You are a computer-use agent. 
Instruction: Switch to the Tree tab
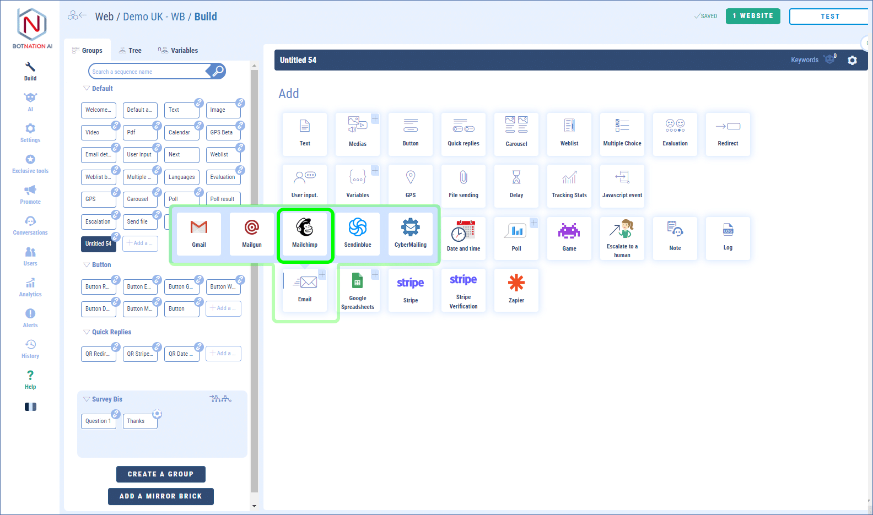click(x=131, y=51)
